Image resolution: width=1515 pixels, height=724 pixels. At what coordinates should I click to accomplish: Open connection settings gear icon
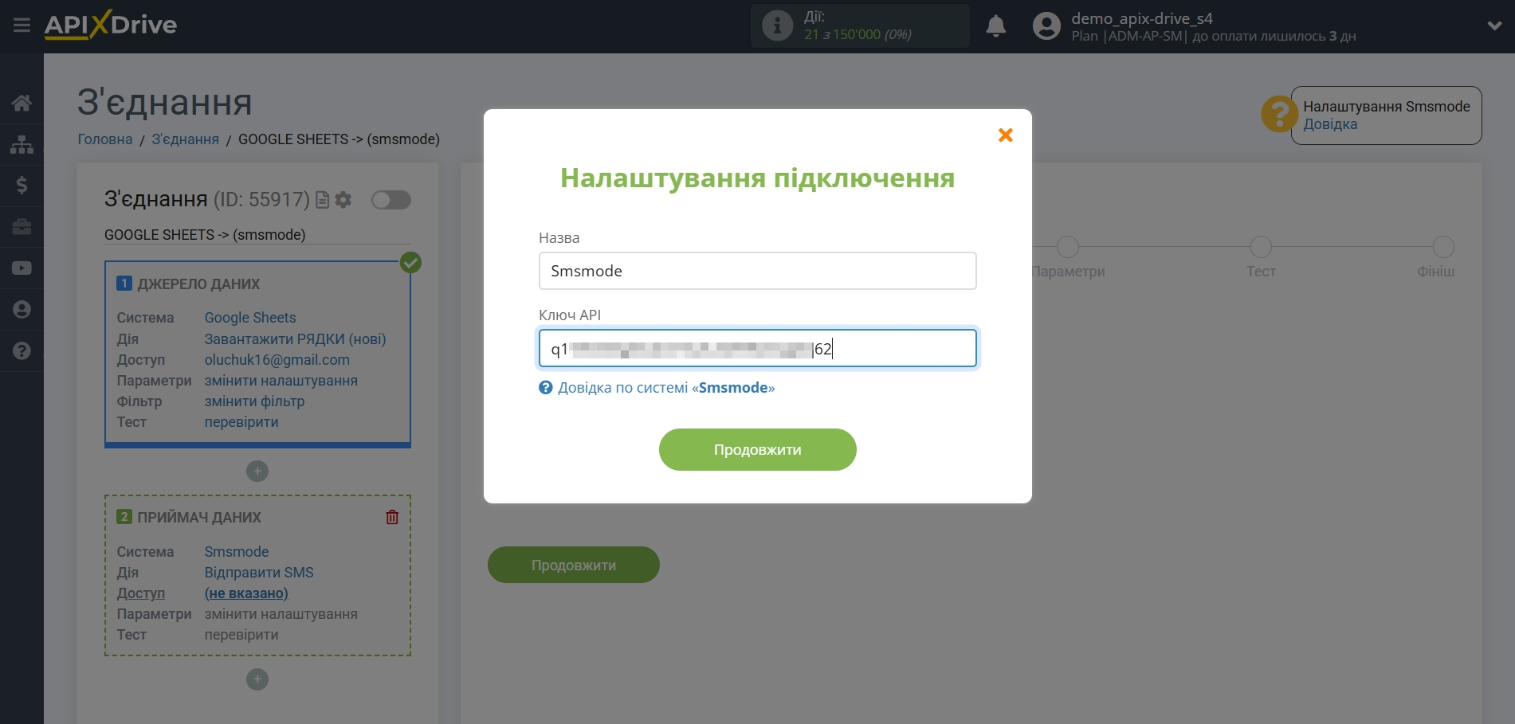pyautogui.click(x=343, y=200)
